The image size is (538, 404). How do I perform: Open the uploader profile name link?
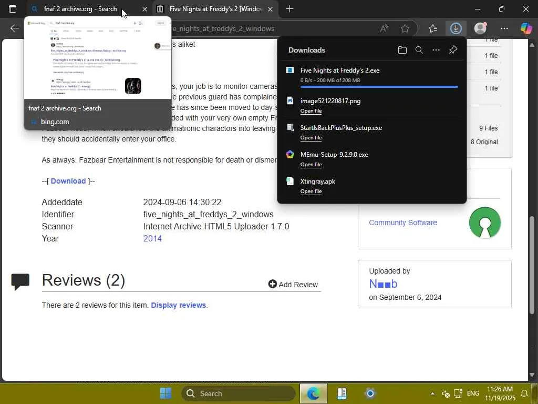[383, 284]
